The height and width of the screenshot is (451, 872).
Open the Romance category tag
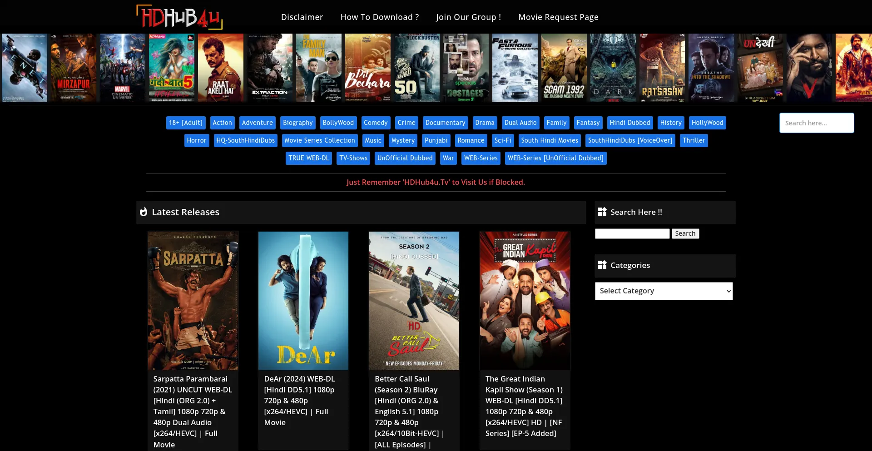point(471,140)
